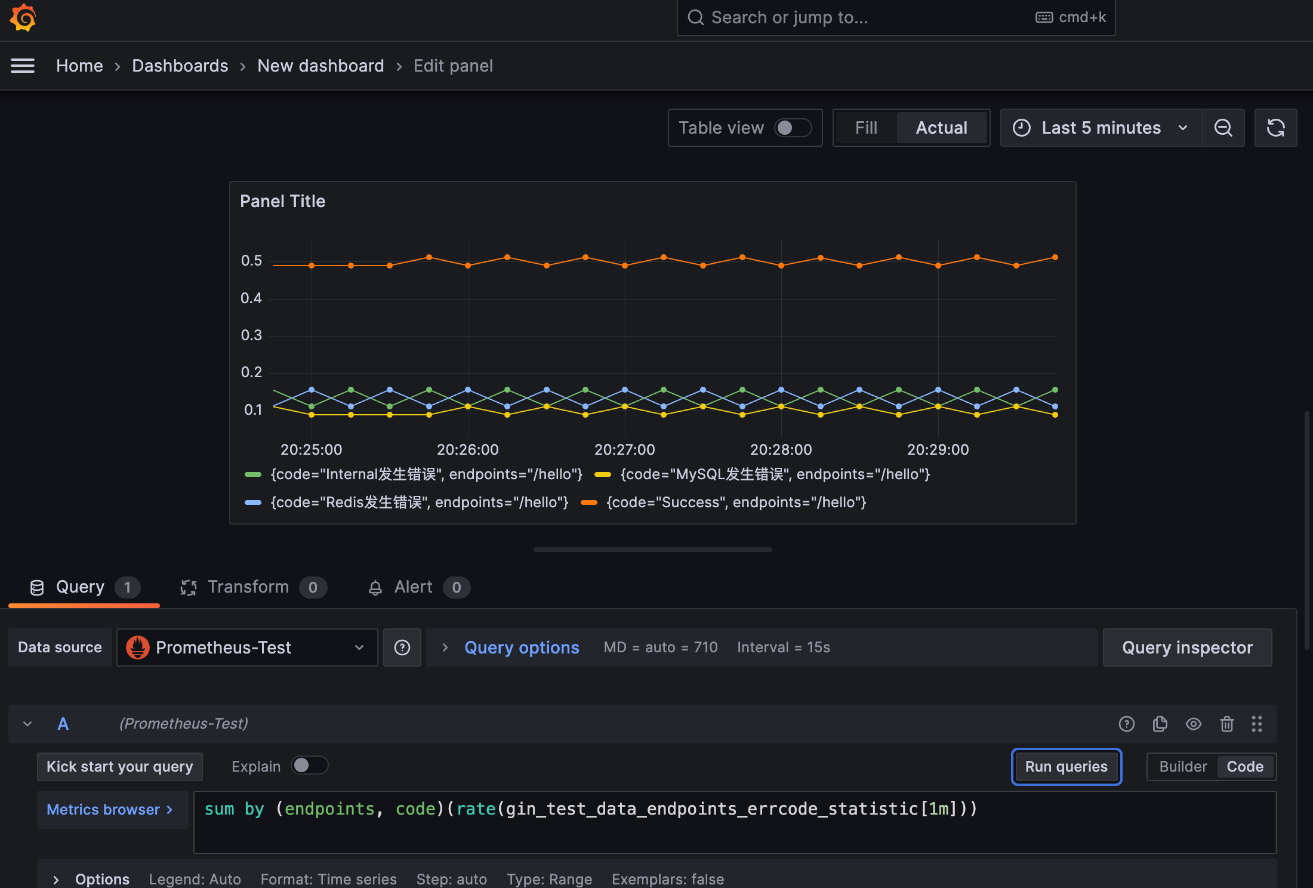Select the MySQL error legend label
Image resolution: width=1313 pixels, height=888 pixels.
[775, 475]
